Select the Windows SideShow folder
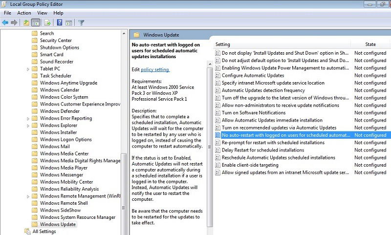391x235 pixels. (60, 210)
